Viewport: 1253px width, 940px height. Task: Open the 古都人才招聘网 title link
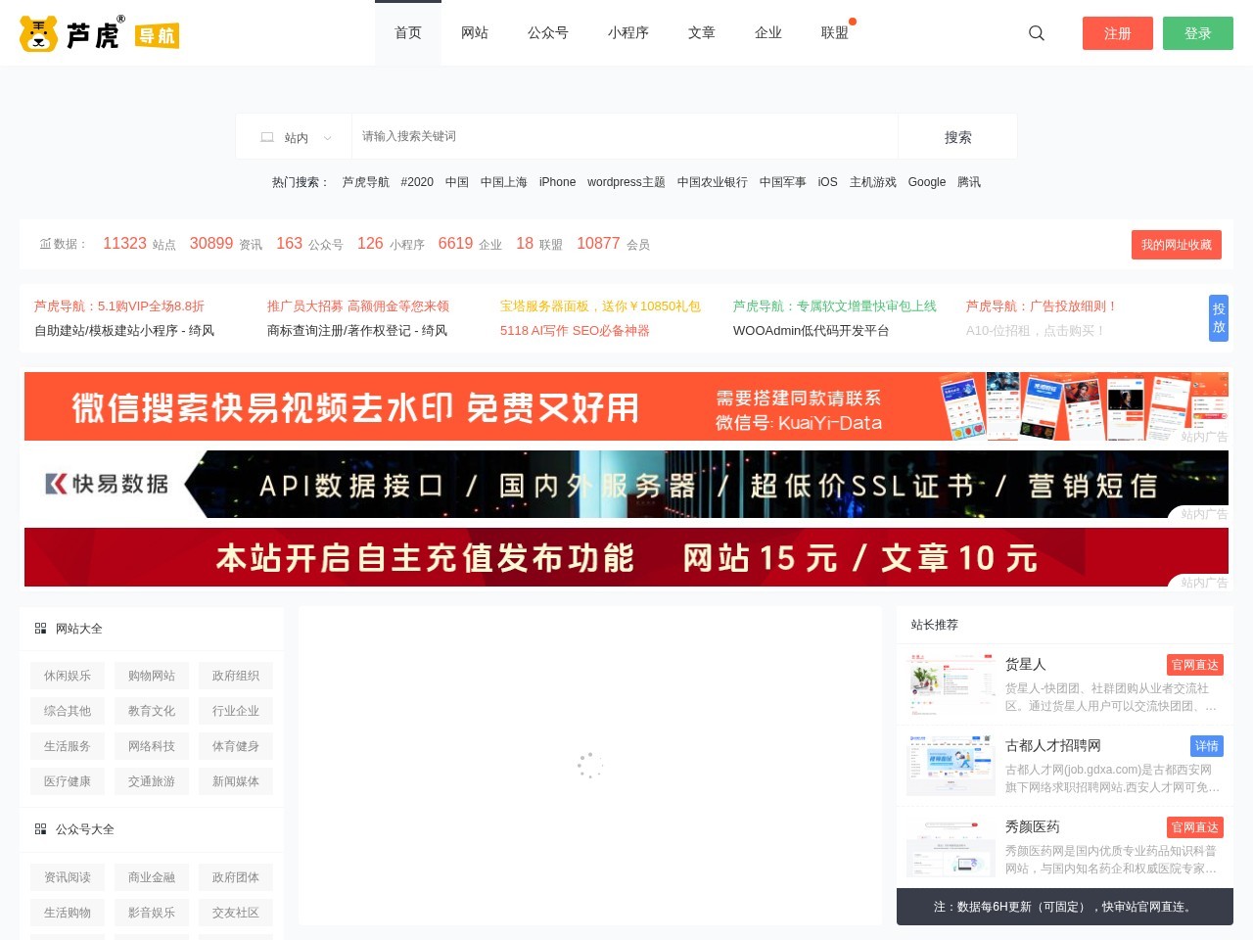pos(1053,746)
